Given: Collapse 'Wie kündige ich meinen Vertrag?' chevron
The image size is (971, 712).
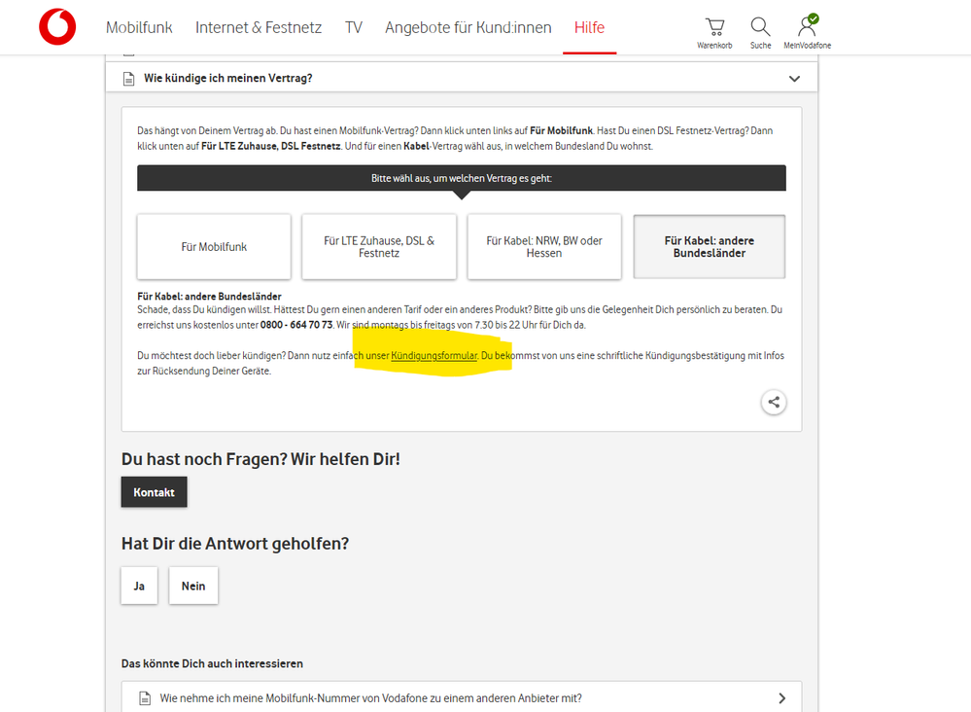Looking at the screenshot, I should [794, 79].
